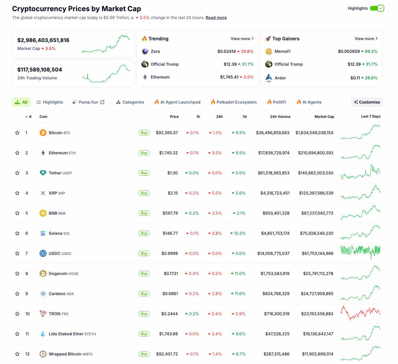Favorite Bitcoin with the star icon
This screenshot has width=398, height=364.
17,133
